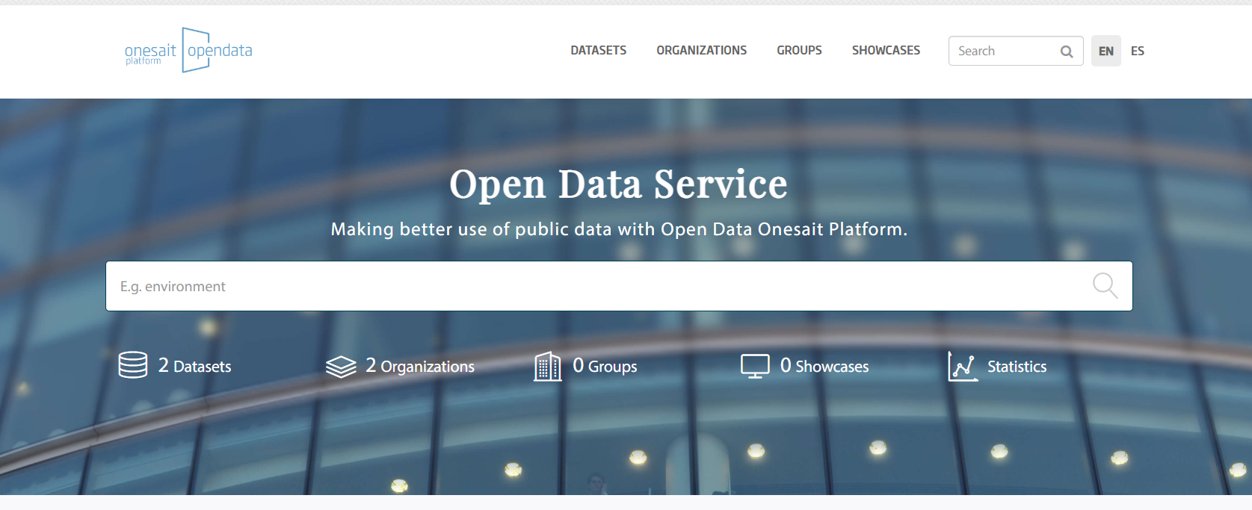This screenshot has width=1252, height=510.
Task: Open the '0 Groups' link
Action: tap(605, 366)
